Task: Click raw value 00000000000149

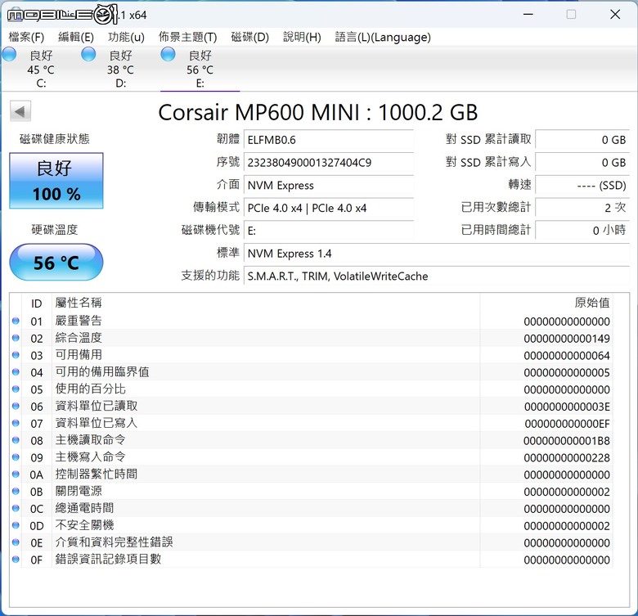Action: click(567, 339)
